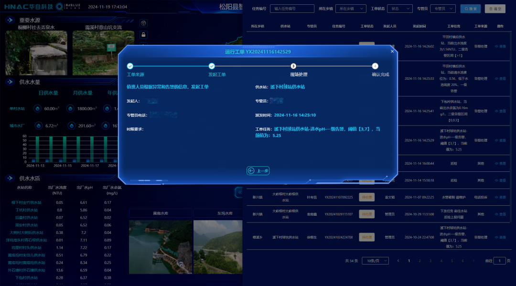The width and height of the screenshot is (516, 286).
Task: Click 查看 for the 电话投诉 row
Action: click(500, 197)
